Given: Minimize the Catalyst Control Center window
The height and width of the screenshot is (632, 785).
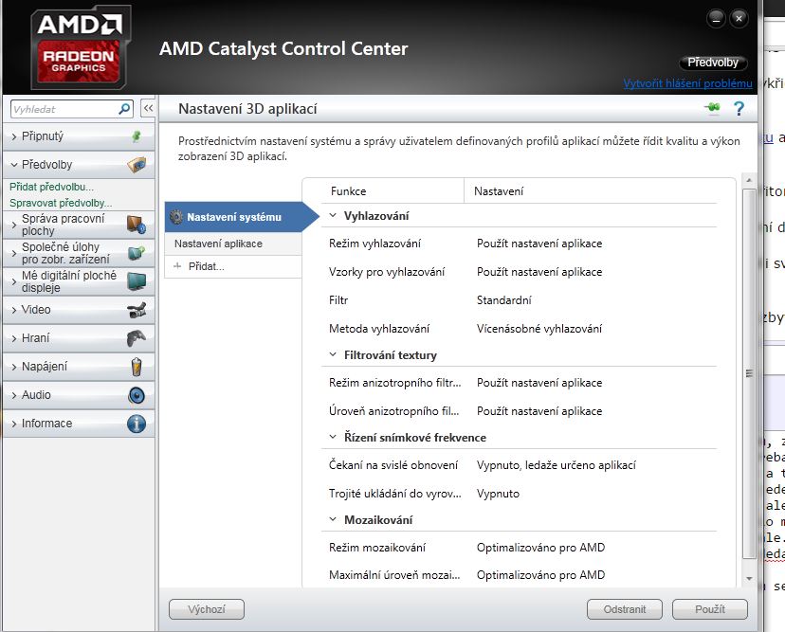Looking at the screenshot, I should (x=716, y=19).
